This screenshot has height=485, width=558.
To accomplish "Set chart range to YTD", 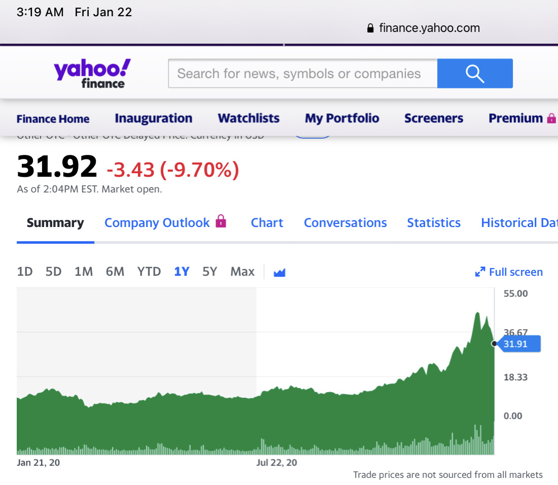I will [x=149, y=272].
